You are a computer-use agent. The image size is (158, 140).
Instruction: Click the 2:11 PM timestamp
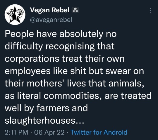16,132
